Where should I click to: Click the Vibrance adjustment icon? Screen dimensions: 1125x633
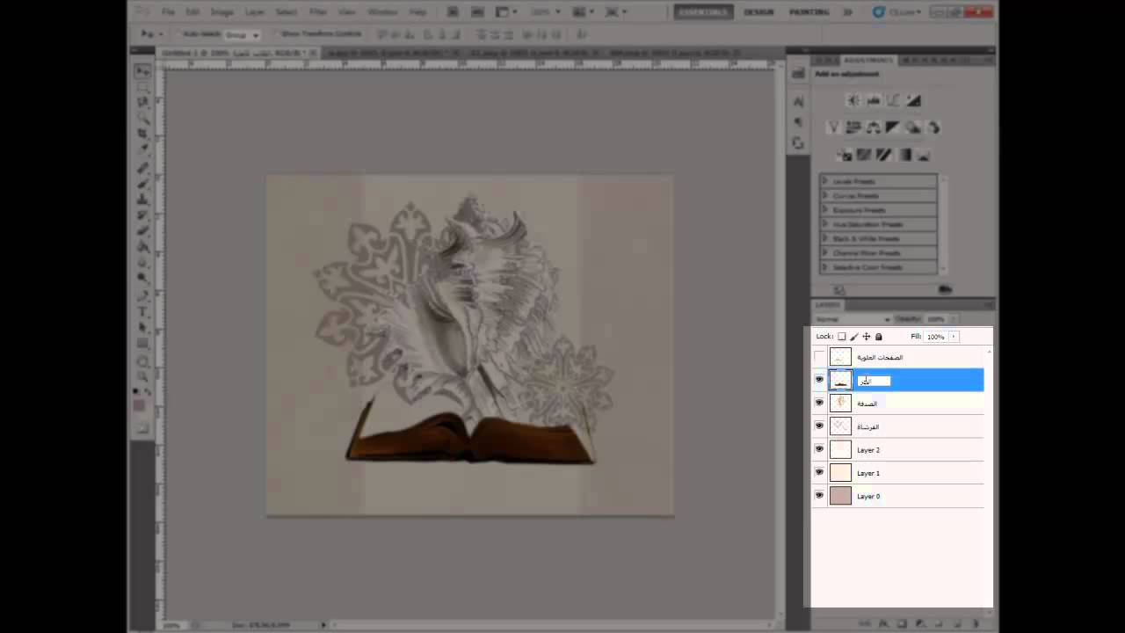point(832,127)
